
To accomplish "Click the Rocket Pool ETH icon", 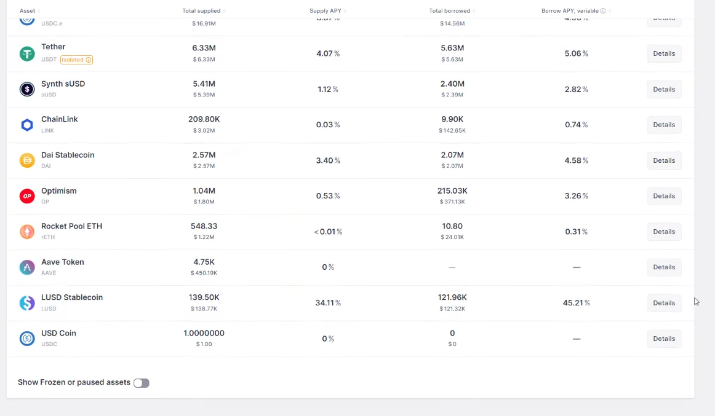I will [x=27, y=232].
